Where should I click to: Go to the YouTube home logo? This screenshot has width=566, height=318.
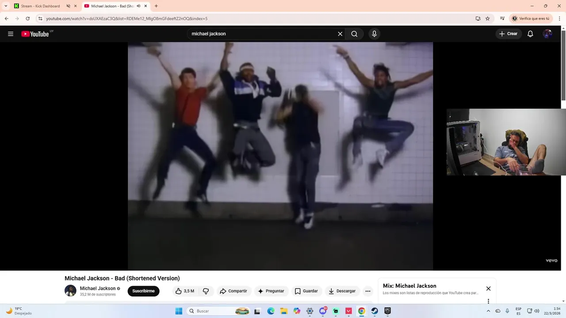(x=35, y=34)
